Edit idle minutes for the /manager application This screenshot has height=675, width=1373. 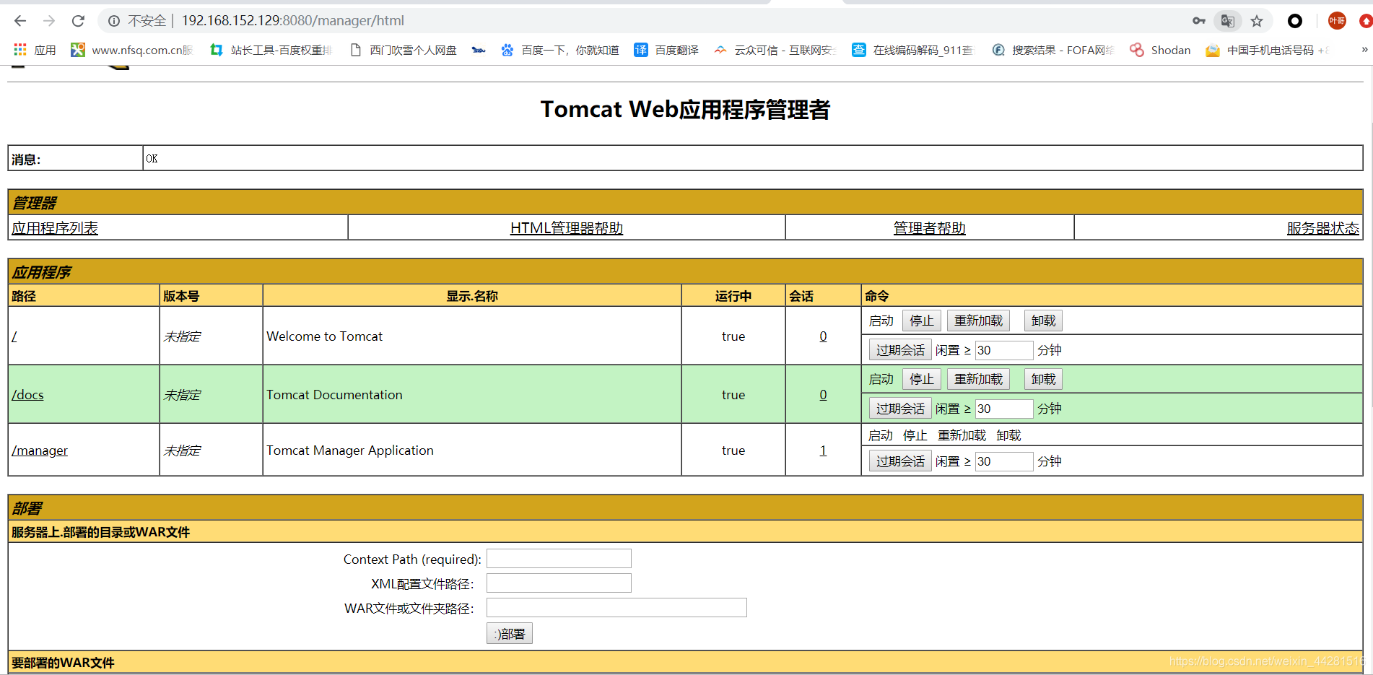coord(1004,461)
